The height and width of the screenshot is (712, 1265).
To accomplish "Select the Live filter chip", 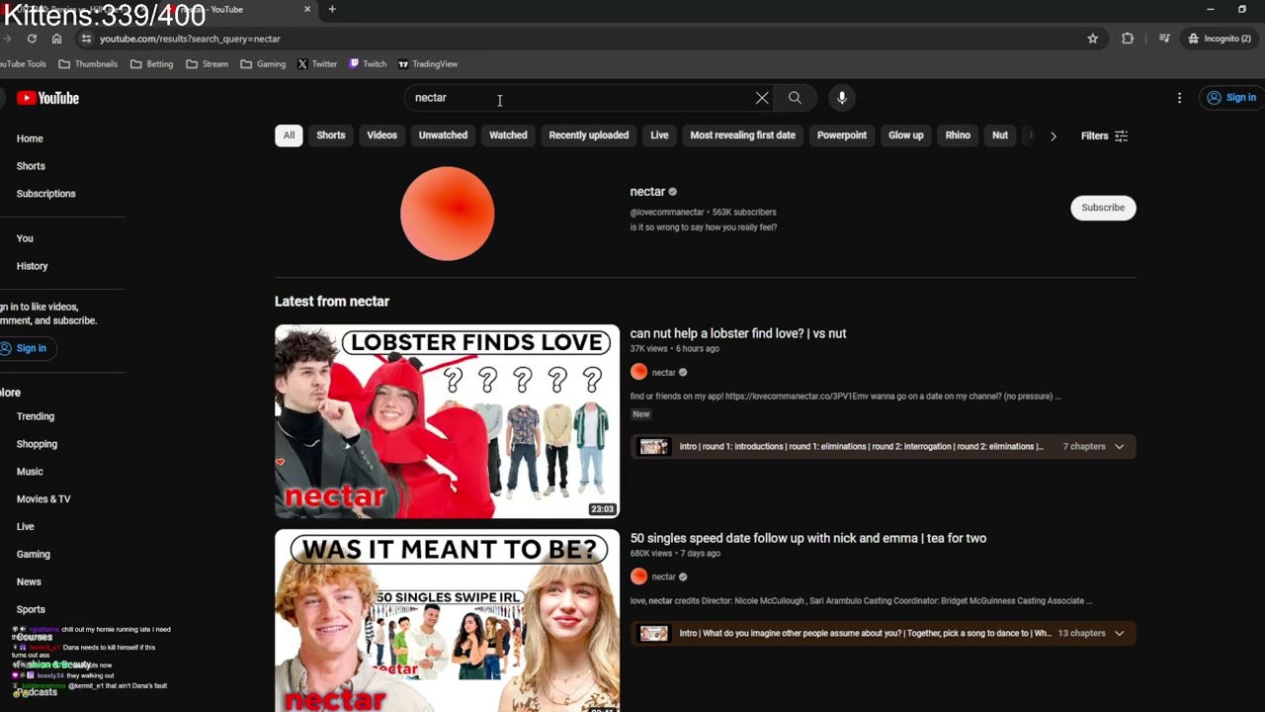I will tap(659, 135).
